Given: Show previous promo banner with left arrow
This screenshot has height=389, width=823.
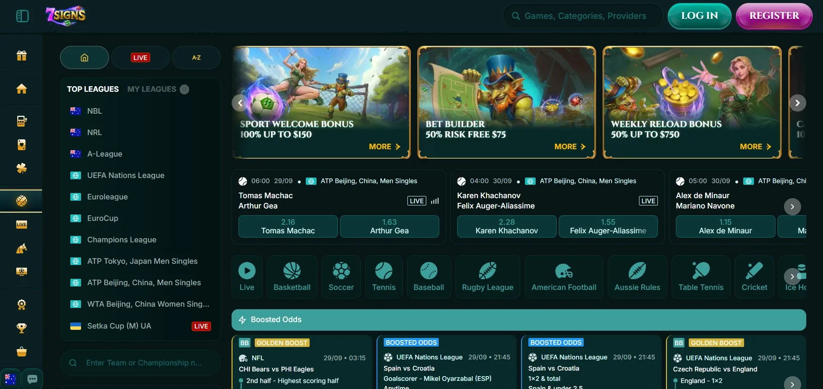Looking at the screenshot, I should [x=240, y=103].
